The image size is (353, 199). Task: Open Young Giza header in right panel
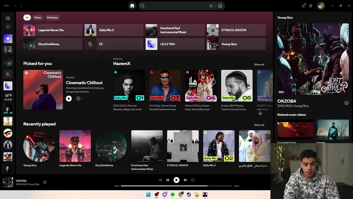285,17
